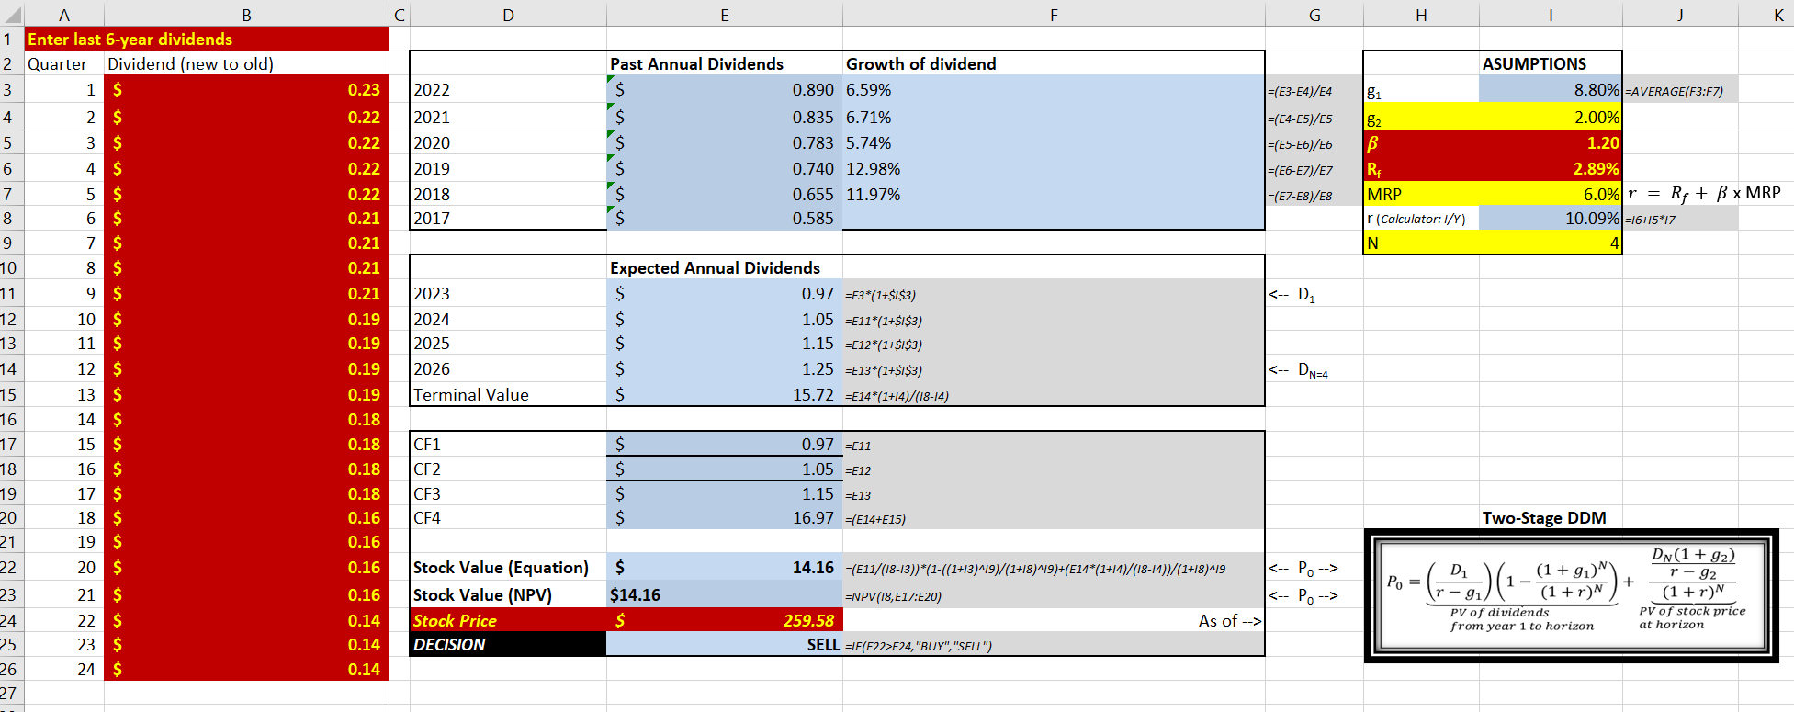Select g1 value 8.80%
Viewport: 1794px width, 712px height.
pos(1551,89)
